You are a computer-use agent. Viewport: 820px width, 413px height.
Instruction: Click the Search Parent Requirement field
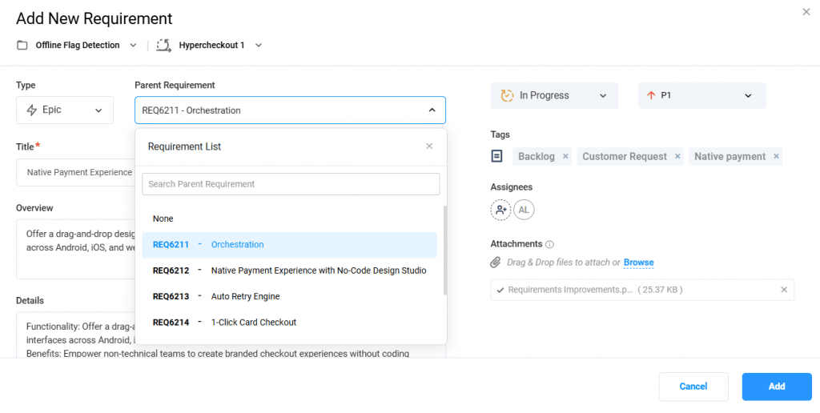291,184
